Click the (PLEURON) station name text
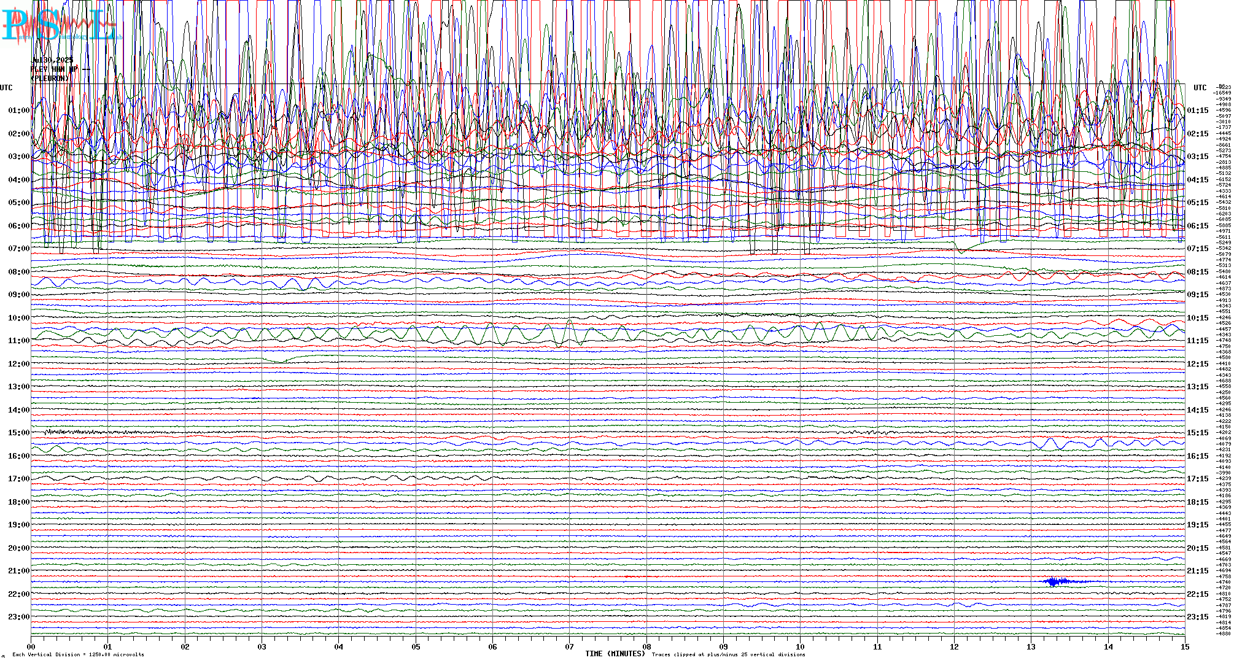The width and height of the screenshot is (1234, 663). pos(50,79)
